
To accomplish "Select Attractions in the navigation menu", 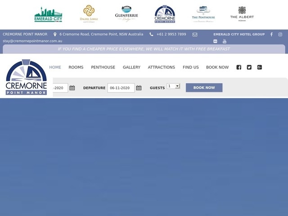I will pos(161,67).
